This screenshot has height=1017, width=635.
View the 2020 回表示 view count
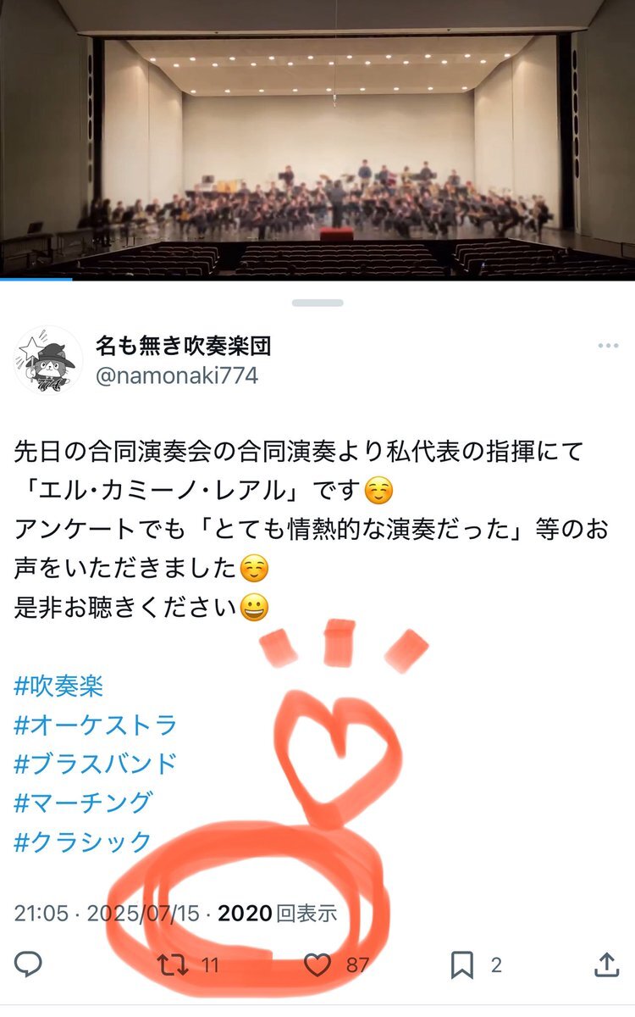coord(278,913)
